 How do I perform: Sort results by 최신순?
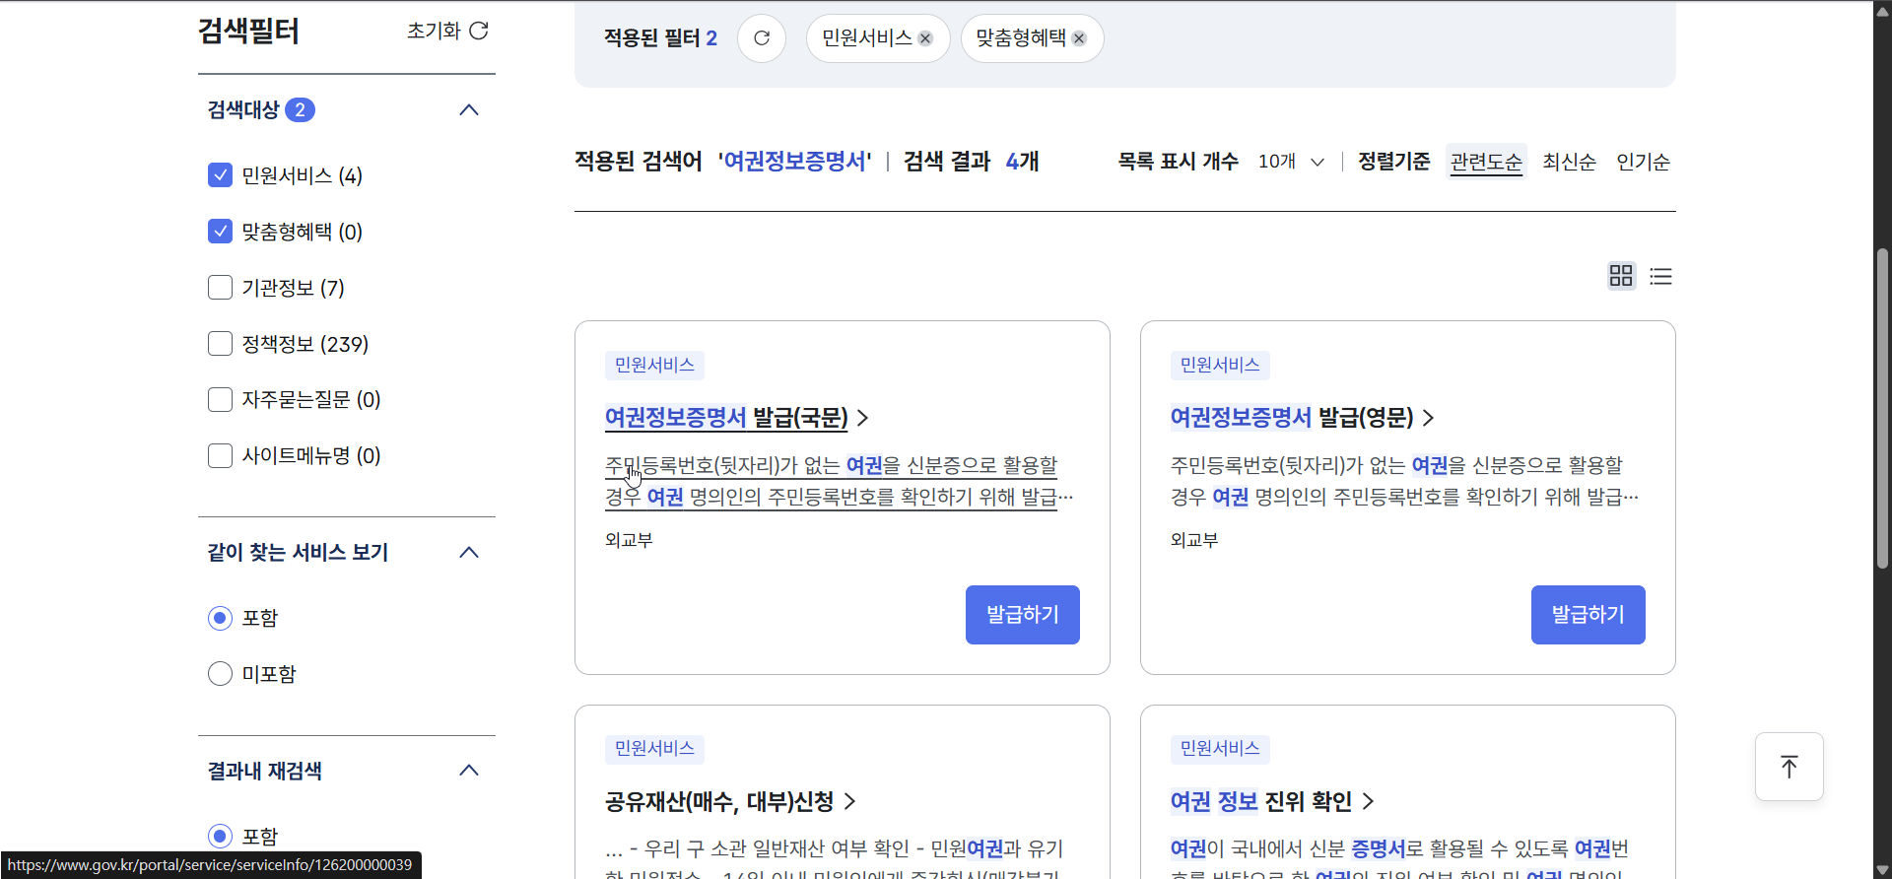coord(1569,162)
